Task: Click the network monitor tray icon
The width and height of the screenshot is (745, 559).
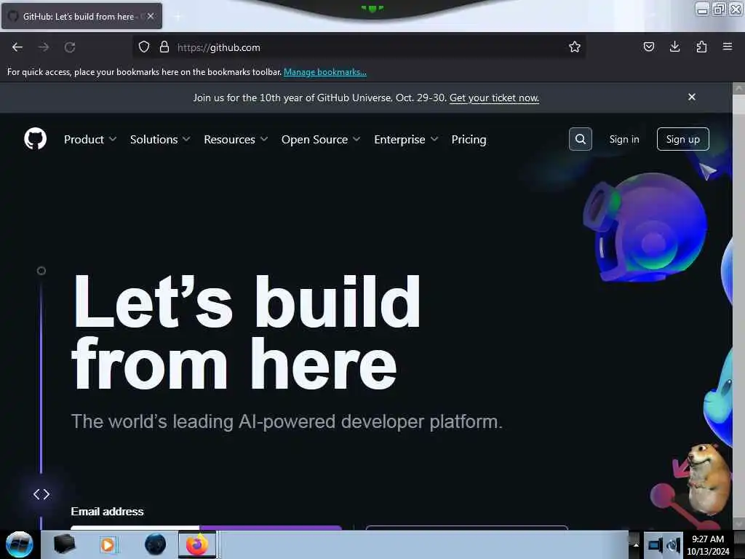Action: coord(656,546)
